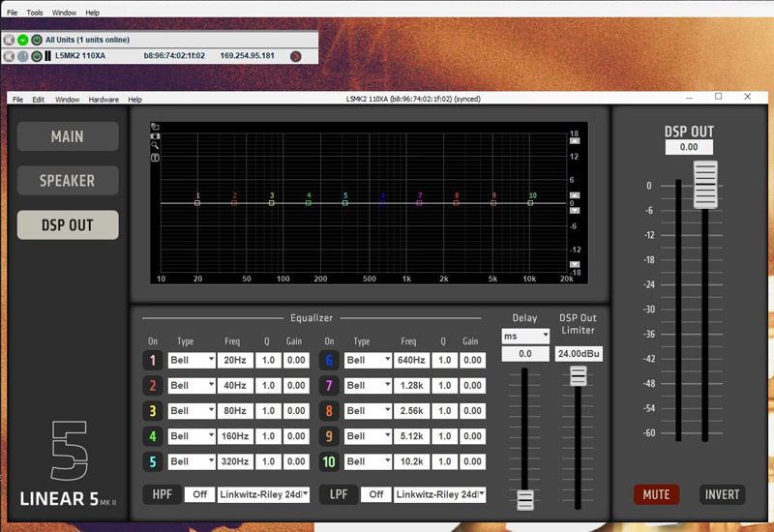
Task: Open the LPF Linkwitz-Riley filter dropdown
Action: pyautogui.click(x=439, y=494)
